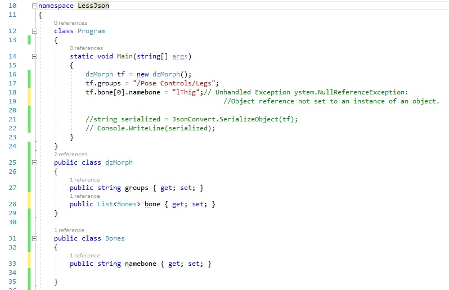
Task: Click the NullReferenceException comment on line 18
Action: click(306, 92)
